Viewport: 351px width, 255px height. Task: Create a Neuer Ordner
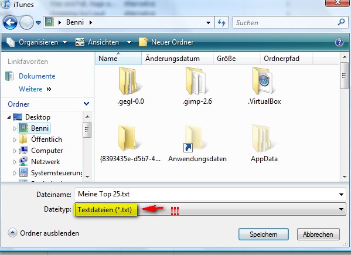[166, 42]
